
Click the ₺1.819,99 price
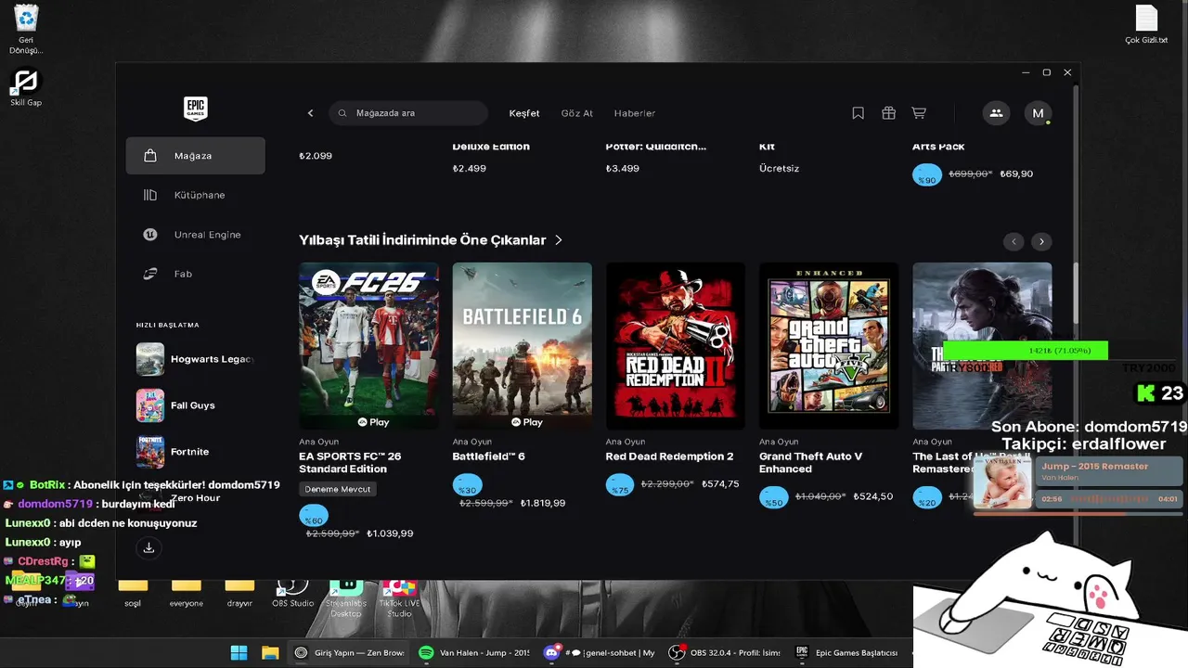[543, 503]
